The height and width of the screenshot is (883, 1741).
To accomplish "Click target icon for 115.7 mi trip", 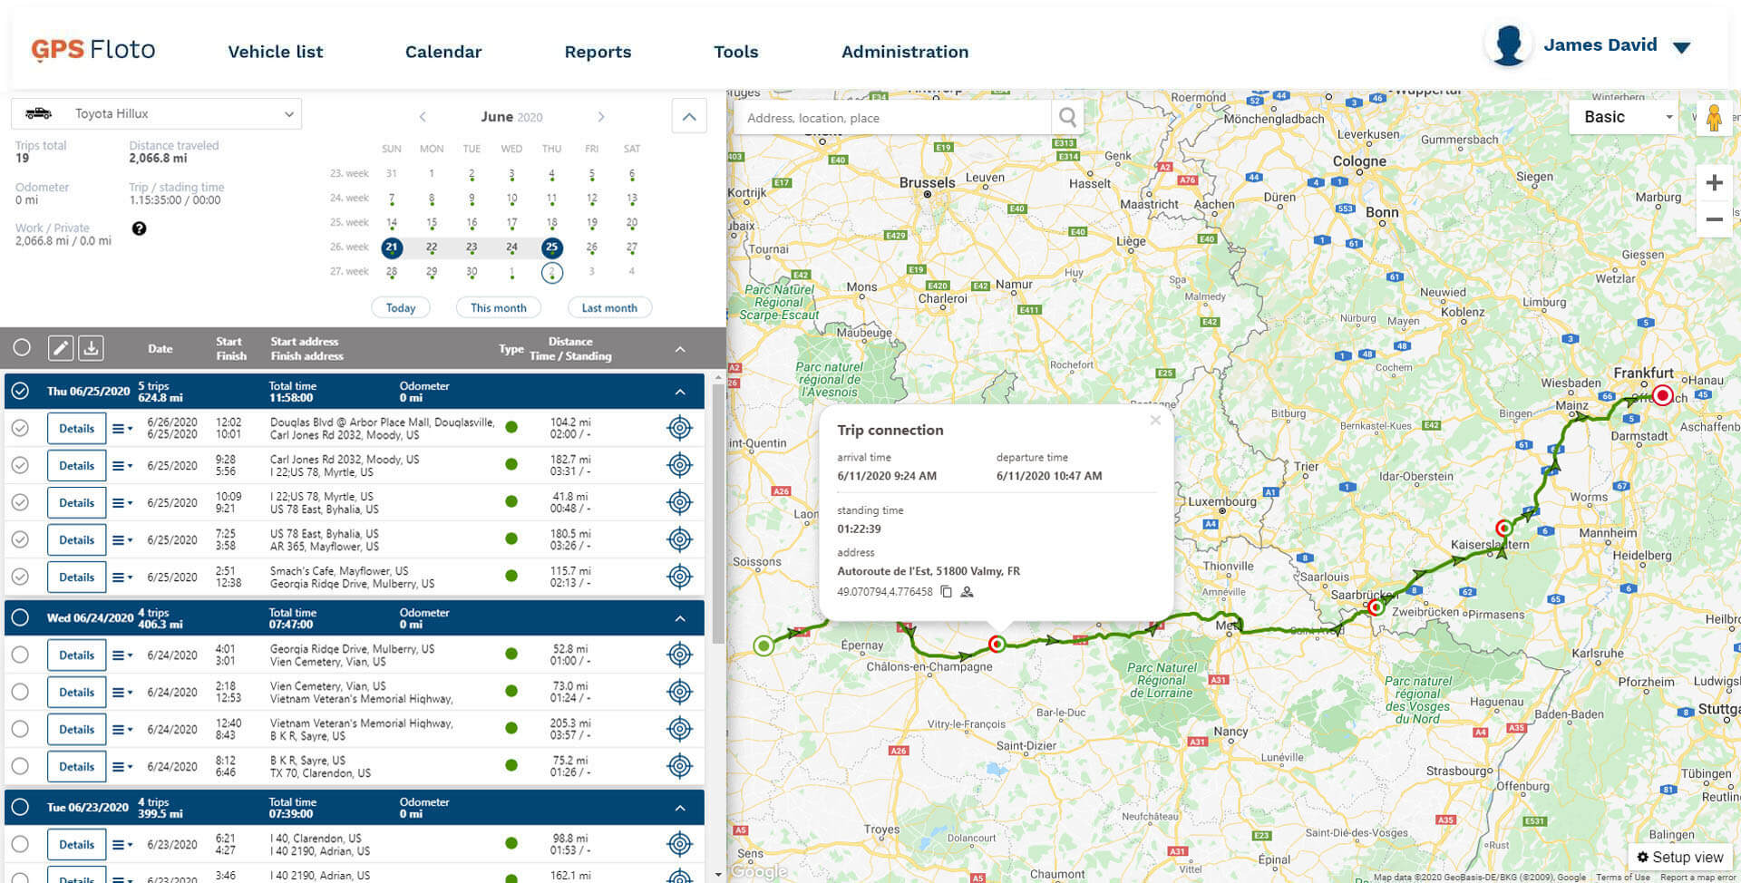I will [679, 577].
